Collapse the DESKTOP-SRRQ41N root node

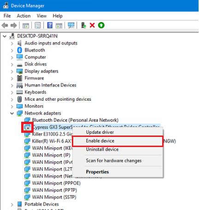[5, 36]
